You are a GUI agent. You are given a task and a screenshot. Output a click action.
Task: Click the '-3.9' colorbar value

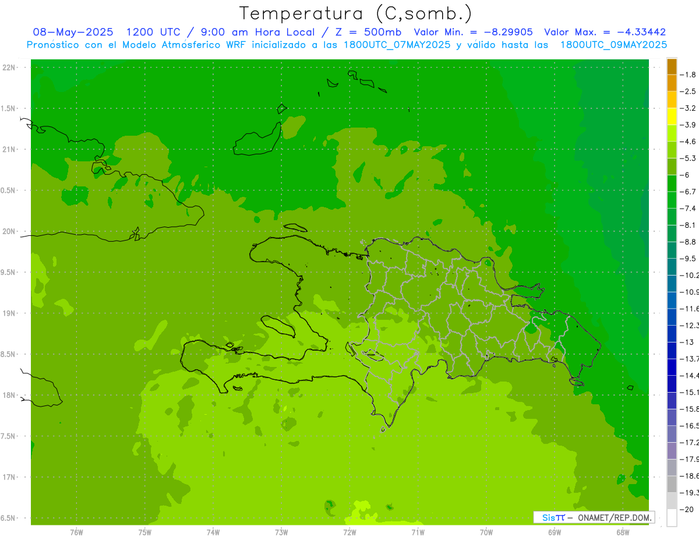(688, 125)
